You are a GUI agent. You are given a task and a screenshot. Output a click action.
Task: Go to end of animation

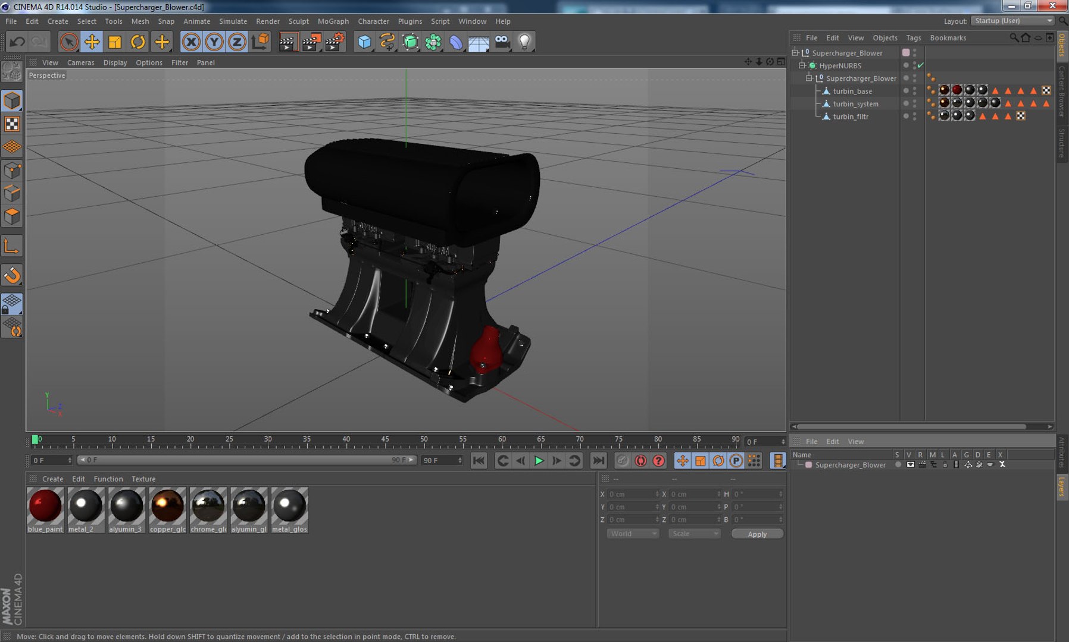598,461
